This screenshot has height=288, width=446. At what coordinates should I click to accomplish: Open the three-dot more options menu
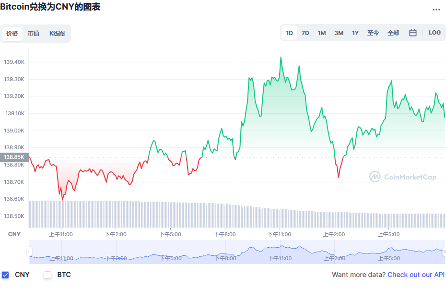pyautogui.click(x=436, y=10)
